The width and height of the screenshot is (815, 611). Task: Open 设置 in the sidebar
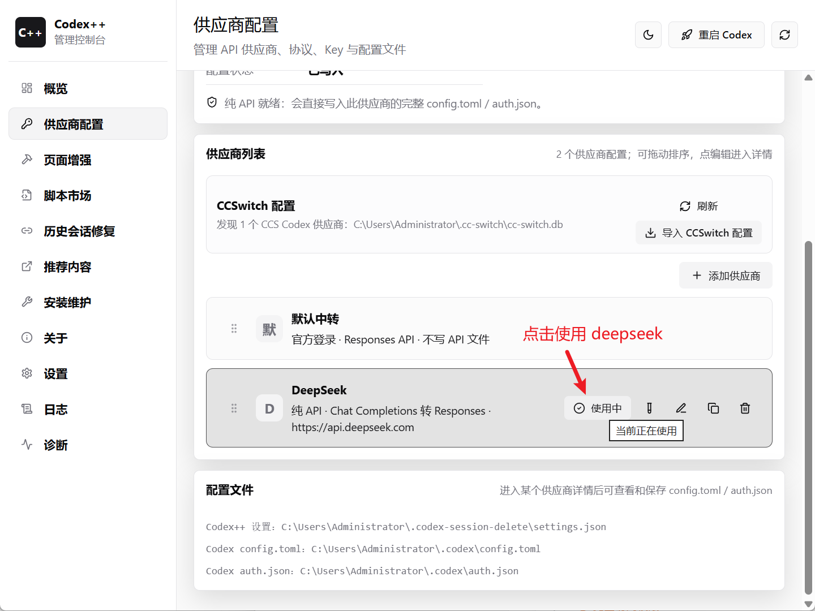click(88, 373)
